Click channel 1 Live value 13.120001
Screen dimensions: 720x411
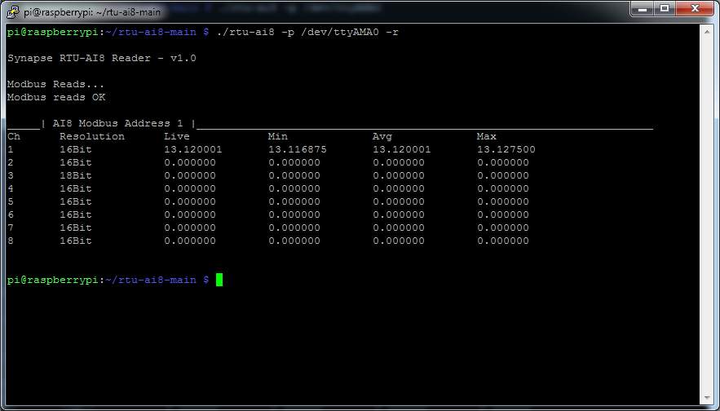click(x=192, y=149)
